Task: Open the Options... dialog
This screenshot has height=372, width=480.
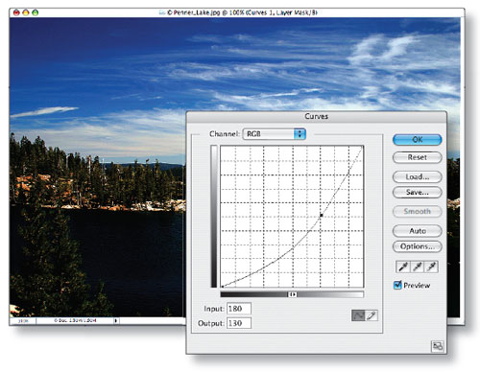Action: tap(417, 246)
